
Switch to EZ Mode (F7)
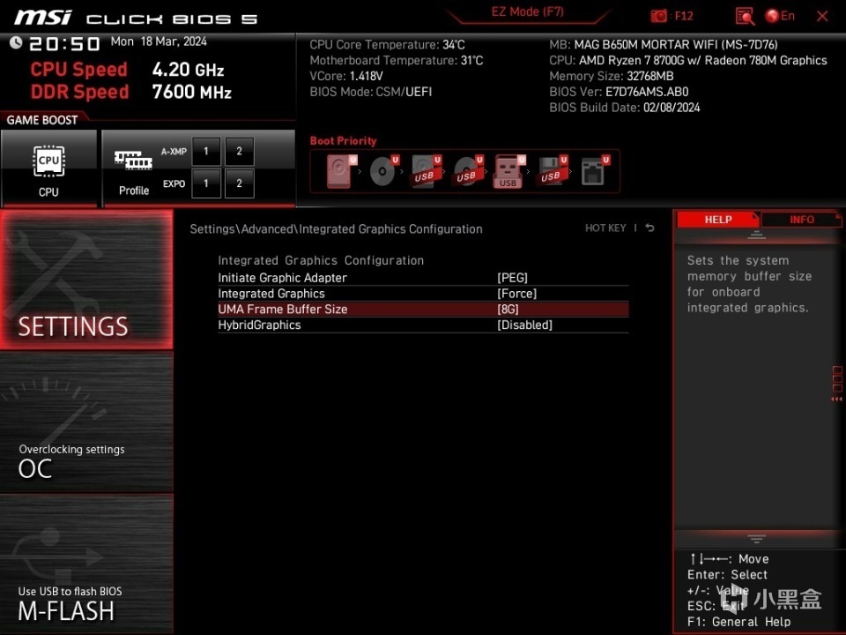click(x=527, y=11)
